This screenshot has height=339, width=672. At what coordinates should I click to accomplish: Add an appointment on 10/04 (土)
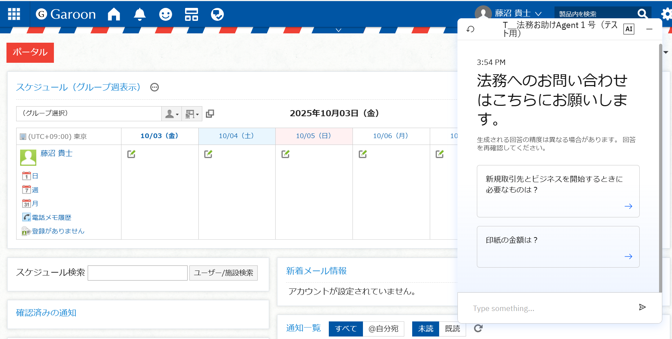[x=208, y=154]
